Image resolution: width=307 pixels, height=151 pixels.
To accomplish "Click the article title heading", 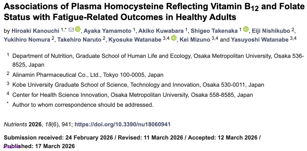I will 153,12.
